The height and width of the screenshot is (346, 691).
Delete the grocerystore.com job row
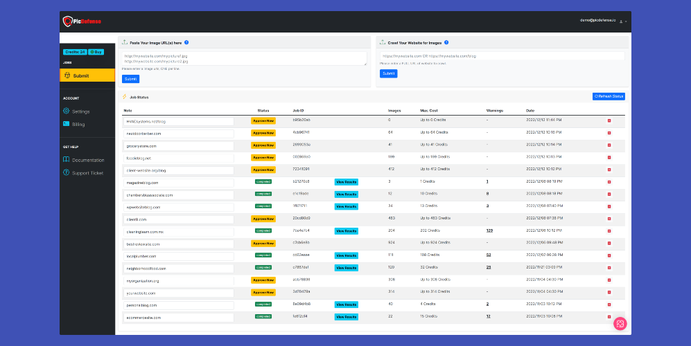609,145
